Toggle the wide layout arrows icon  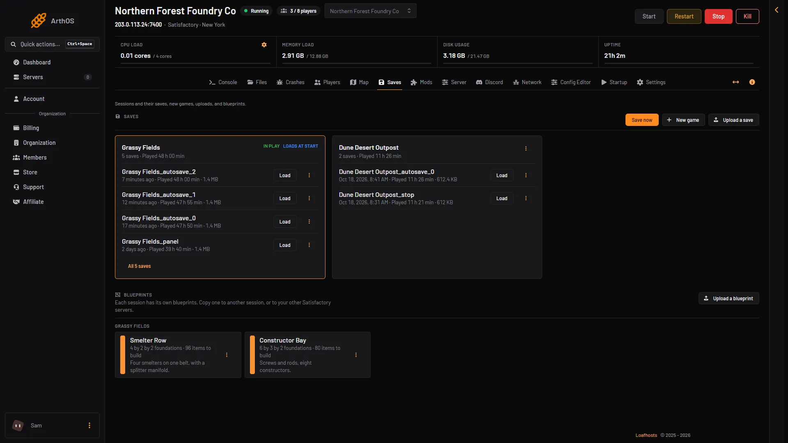click(x=735, y=82)
